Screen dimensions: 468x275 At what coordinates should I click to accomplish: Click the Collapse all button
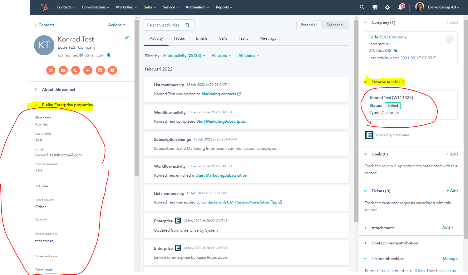335,25
